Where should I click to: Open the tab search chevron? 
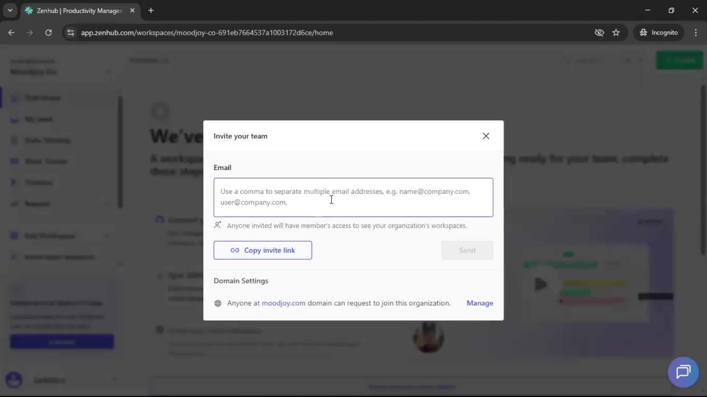coord(10,10)
